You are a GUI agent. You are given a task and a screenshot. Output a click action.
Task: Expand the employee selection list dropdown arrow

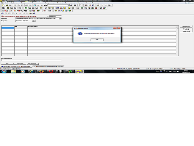pyautogui.click(x=60, y=19)
